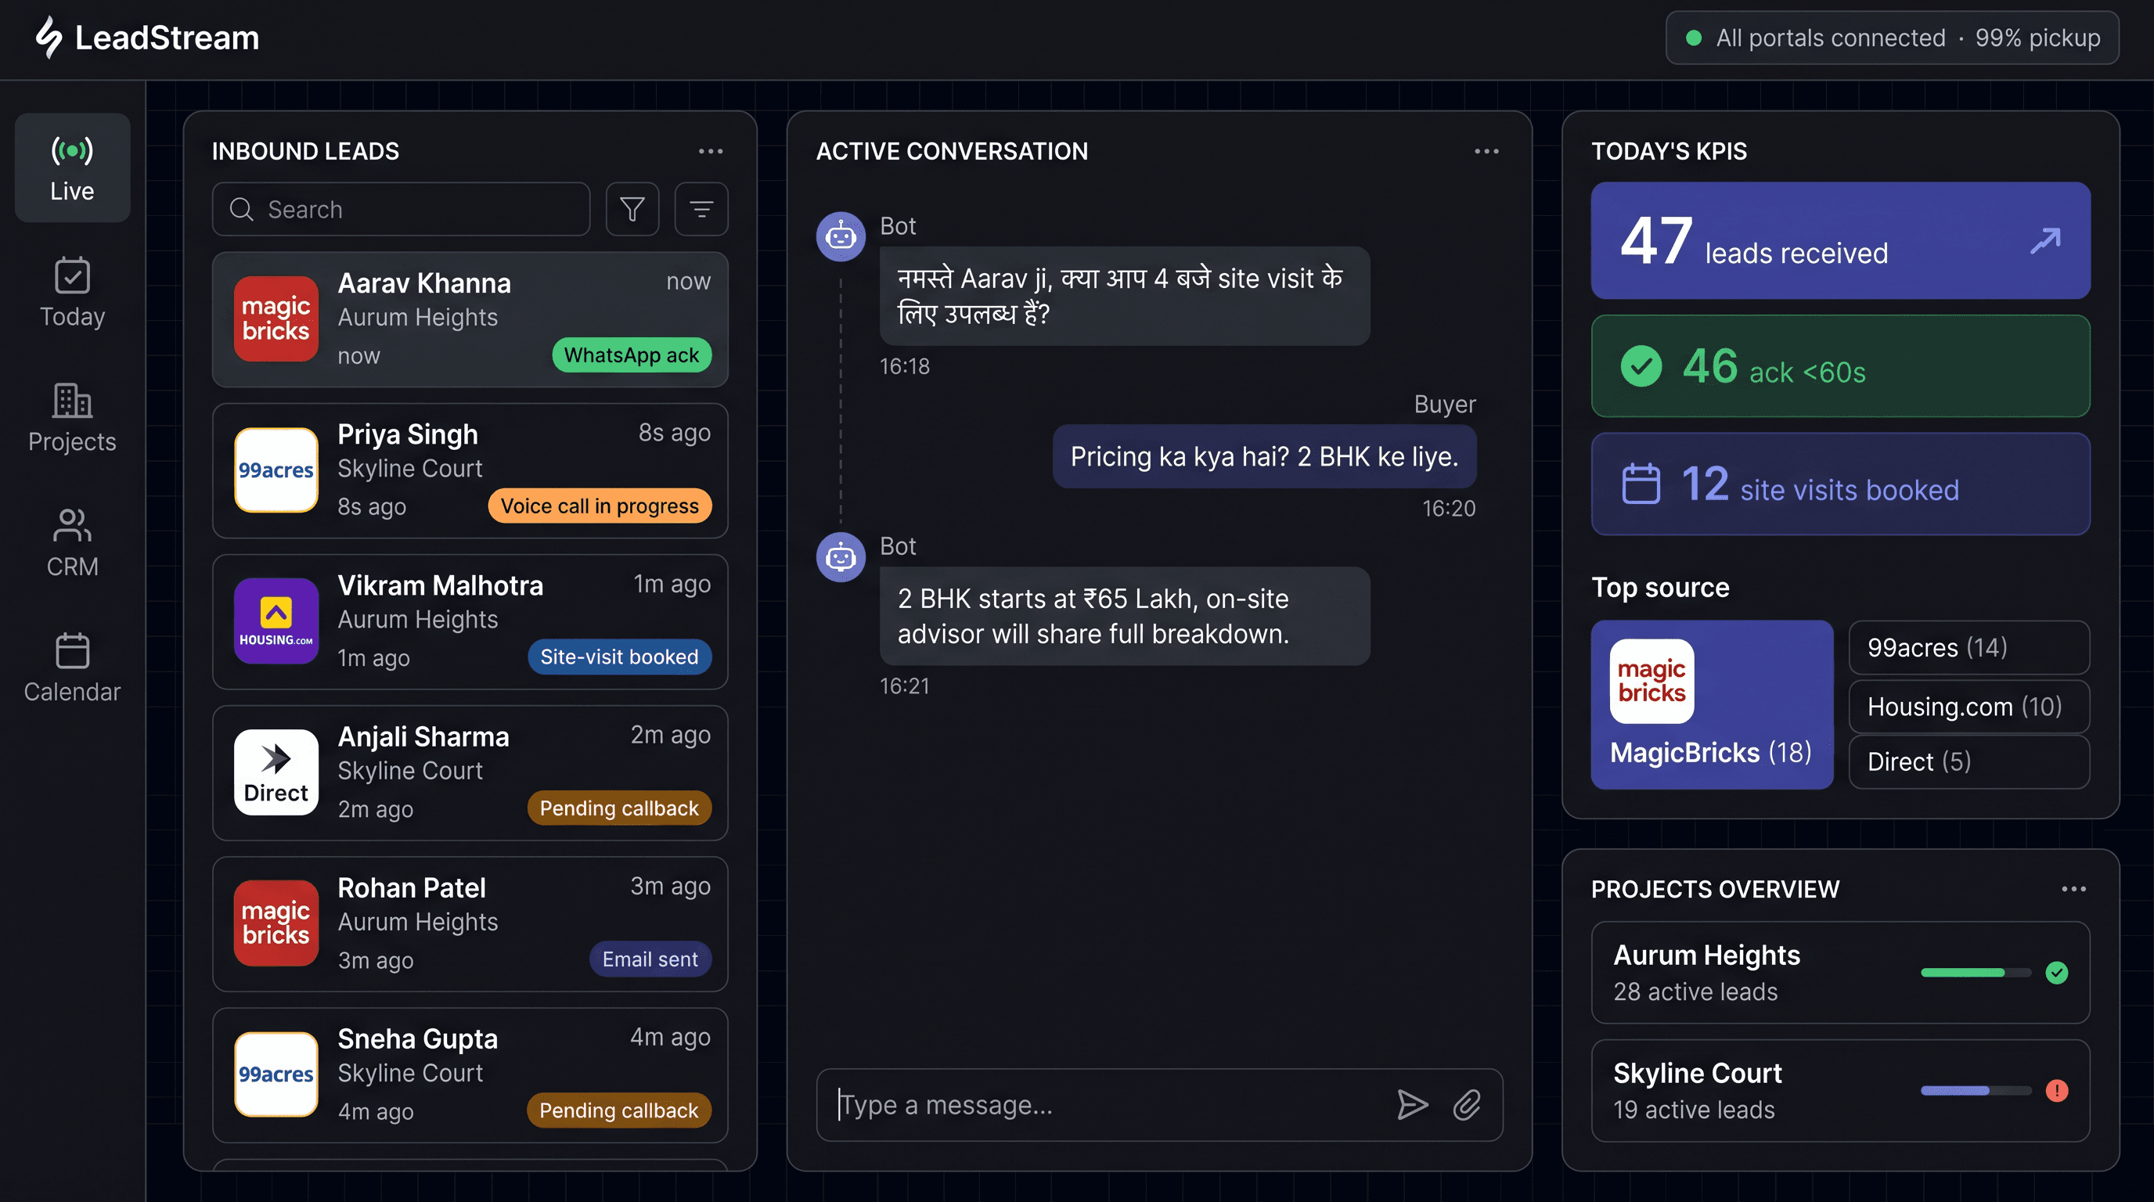The width and height of the screenshot is (2154, 1202).
Task: Click the Aurum Heights progress bar
Action: point(1976,973)
